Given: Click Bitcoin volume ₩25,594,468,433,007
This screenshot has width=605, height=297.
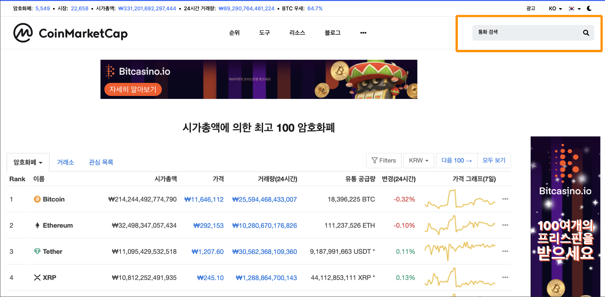Looking at the screenshot, I should (x=264, y=199).
